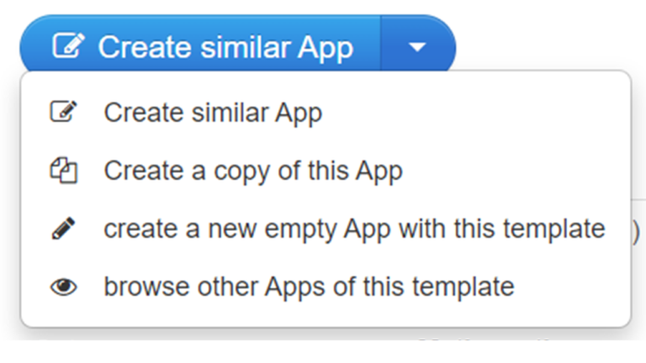Open browse other Apps of this template

click(x=308, y=287)
